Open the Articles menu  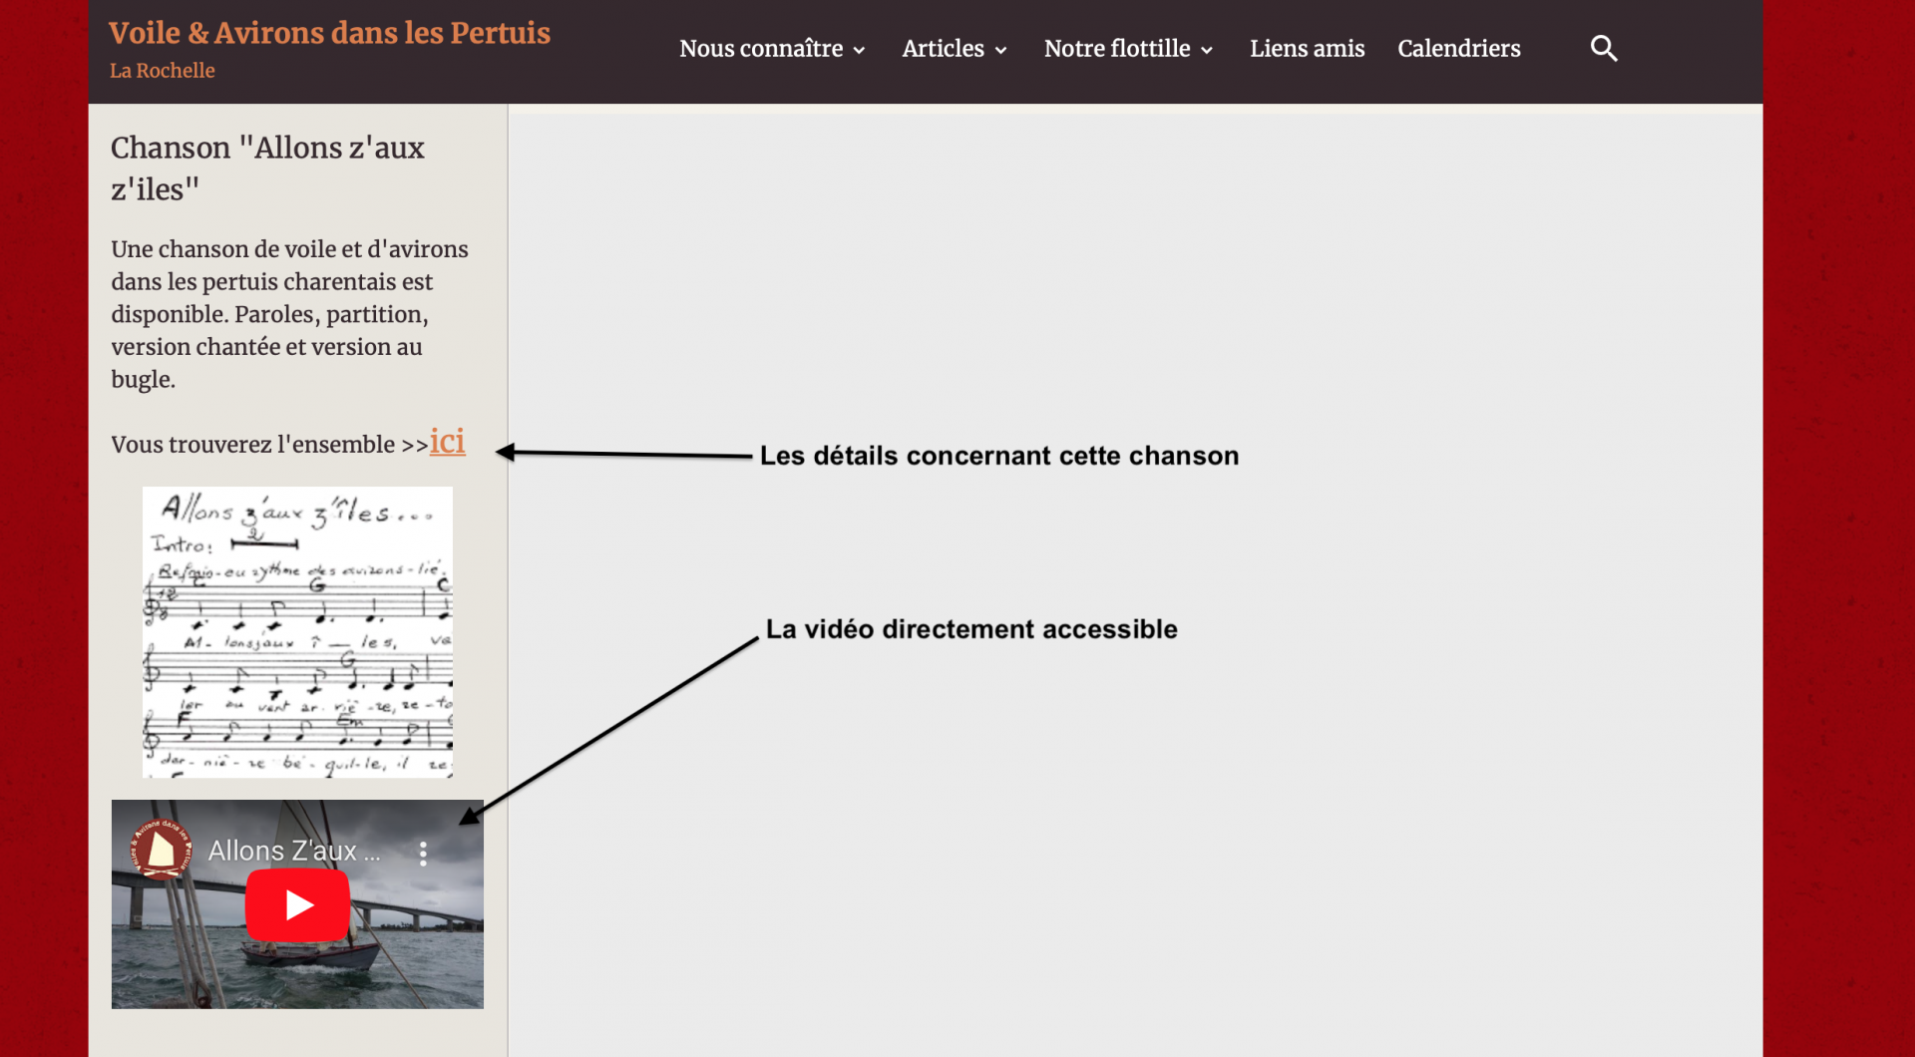[943, 49]
